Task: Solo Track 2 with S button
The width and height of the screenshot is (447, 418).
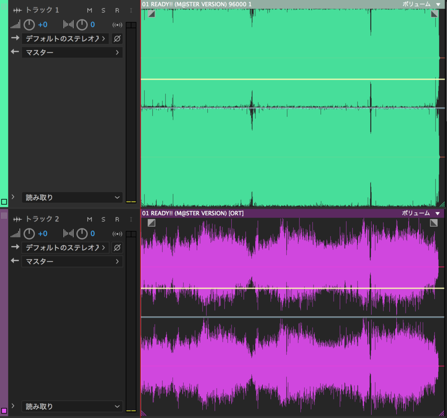Action: pyautogui.click(x=103, y=219)
